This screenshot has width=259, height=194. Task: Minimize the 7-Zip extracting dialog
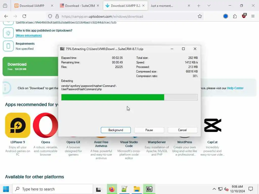(x=172, y=49)
